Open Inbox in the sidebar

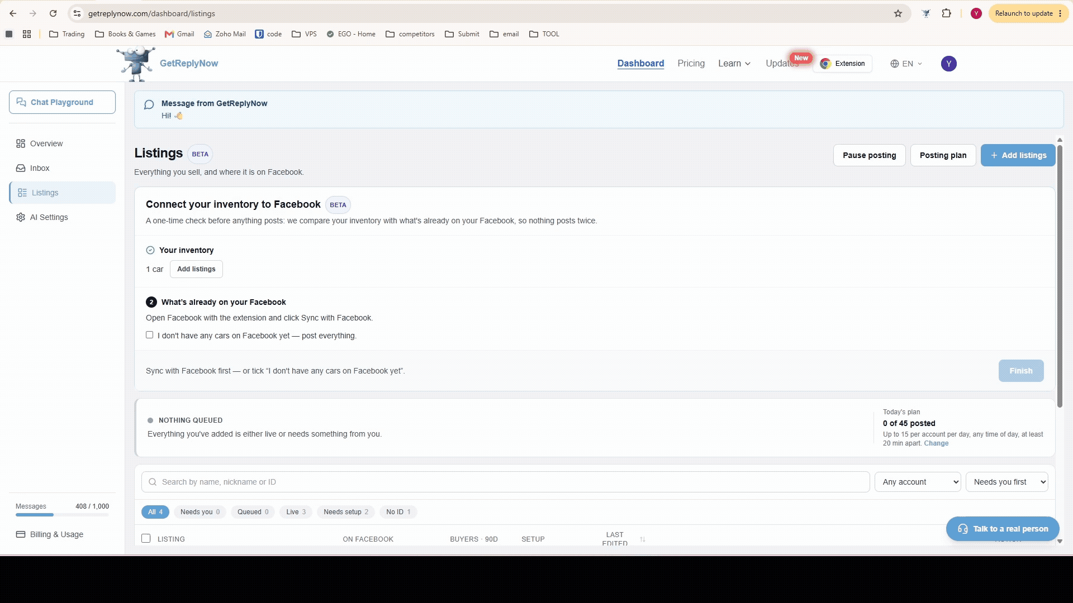[62, 168]
